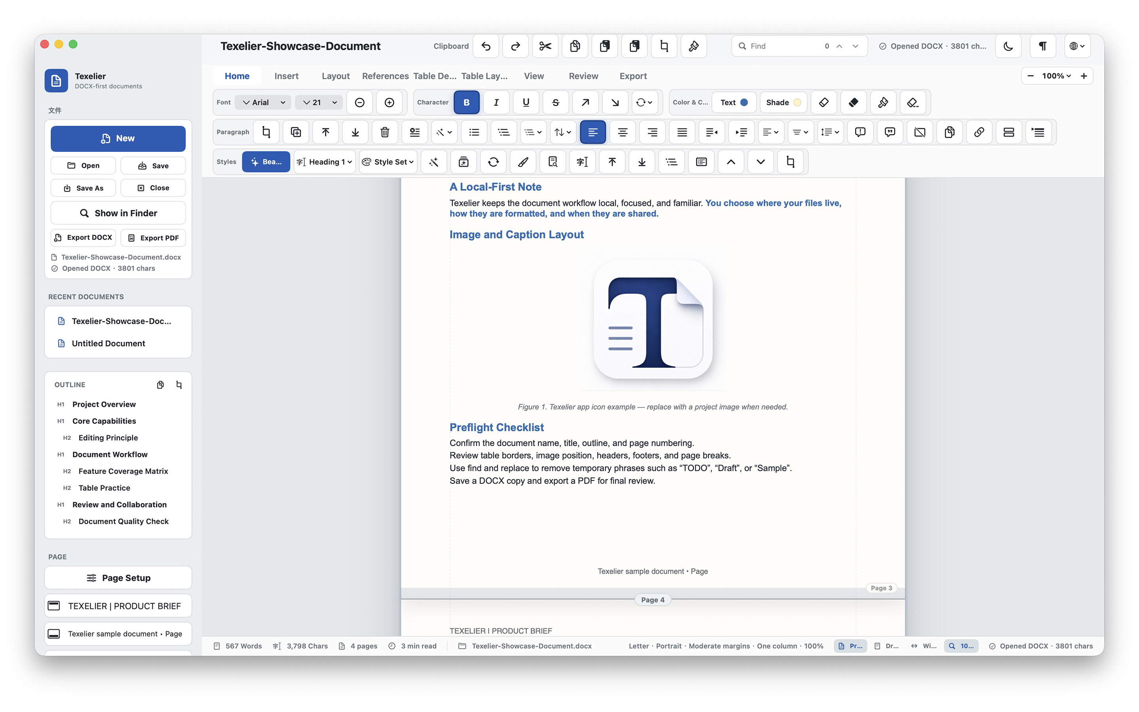Increase indent icon in Paragraph row

pos(741,133)
